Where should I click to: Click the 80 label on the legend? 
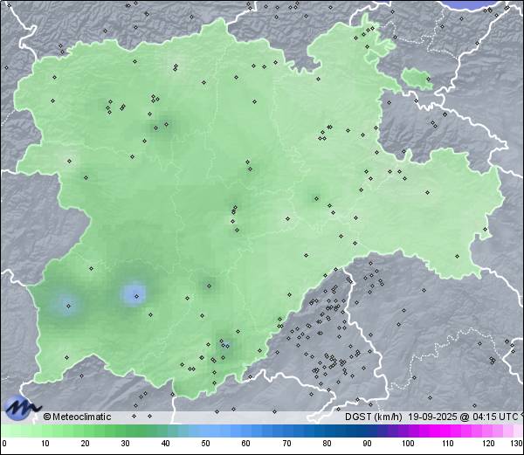327,444
